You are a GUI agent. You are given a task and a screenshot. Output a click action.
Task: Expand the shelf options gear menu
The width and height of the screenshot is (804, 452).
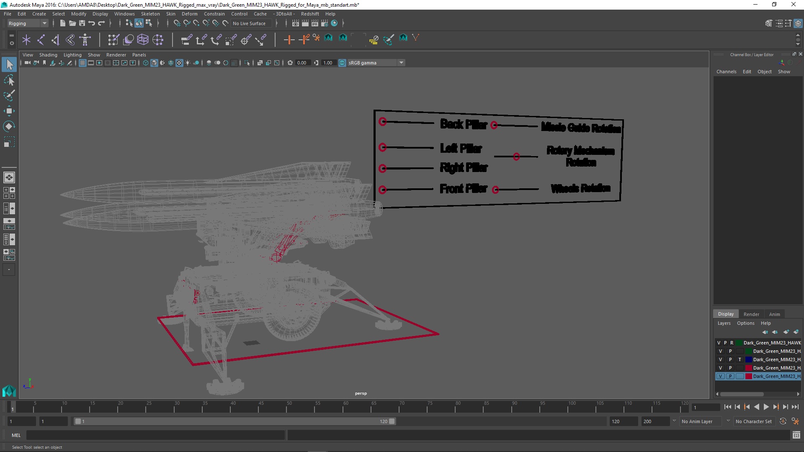click(12, 43)
